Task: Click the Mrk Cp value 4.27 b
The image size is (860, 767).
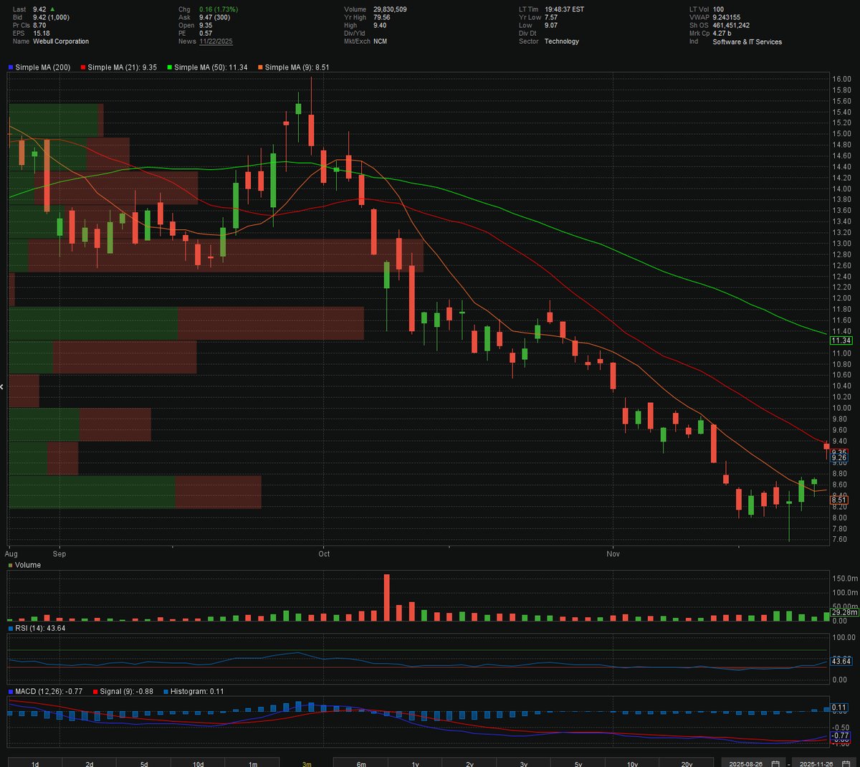Action: (x=722, y=34)
